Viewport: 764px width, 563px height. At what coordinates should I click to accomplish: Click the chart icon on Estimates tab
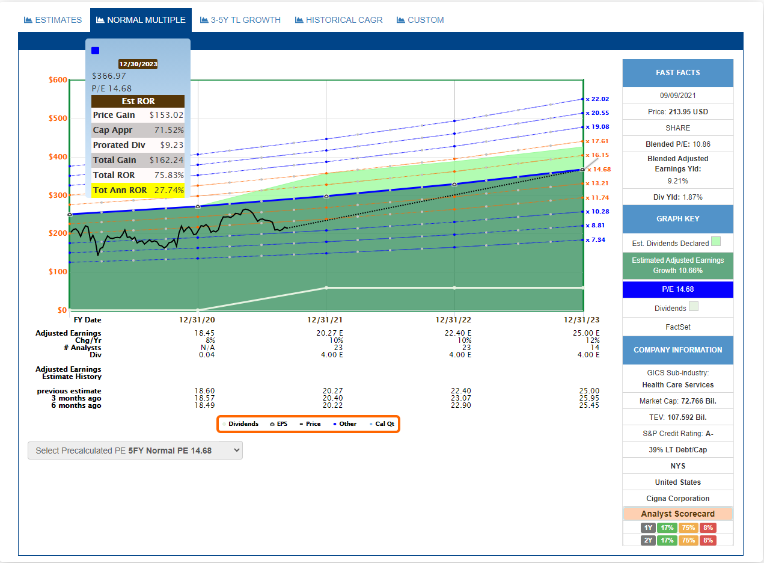click(x=28, y=20)
